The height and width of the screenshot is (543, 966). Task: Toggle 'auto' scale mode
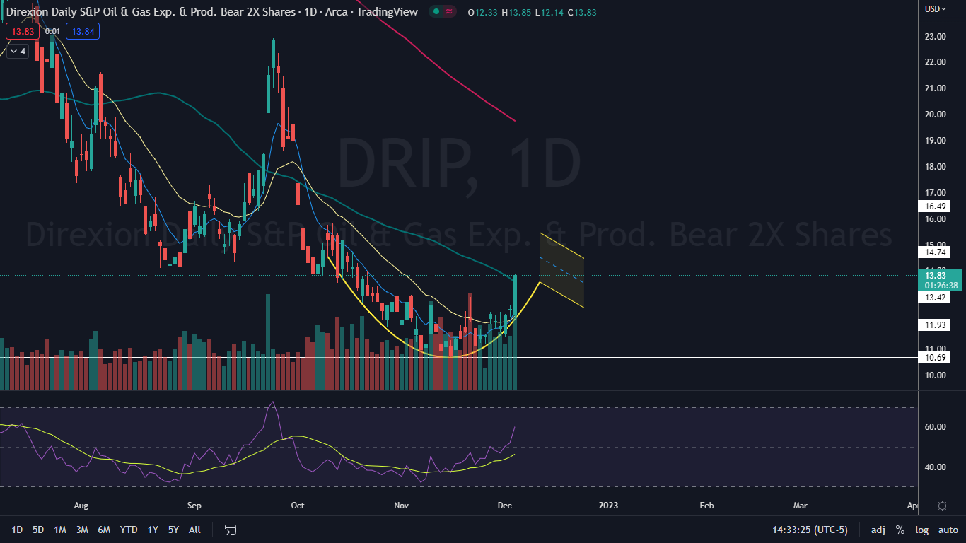point(948,530)
